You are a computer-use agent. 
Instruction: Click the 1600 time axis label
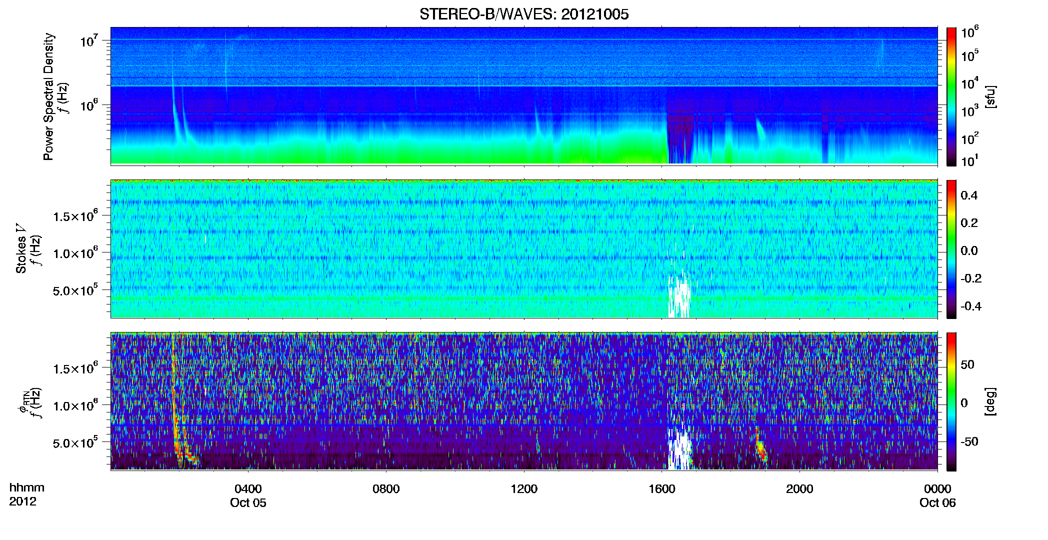[x=662, y=488]
